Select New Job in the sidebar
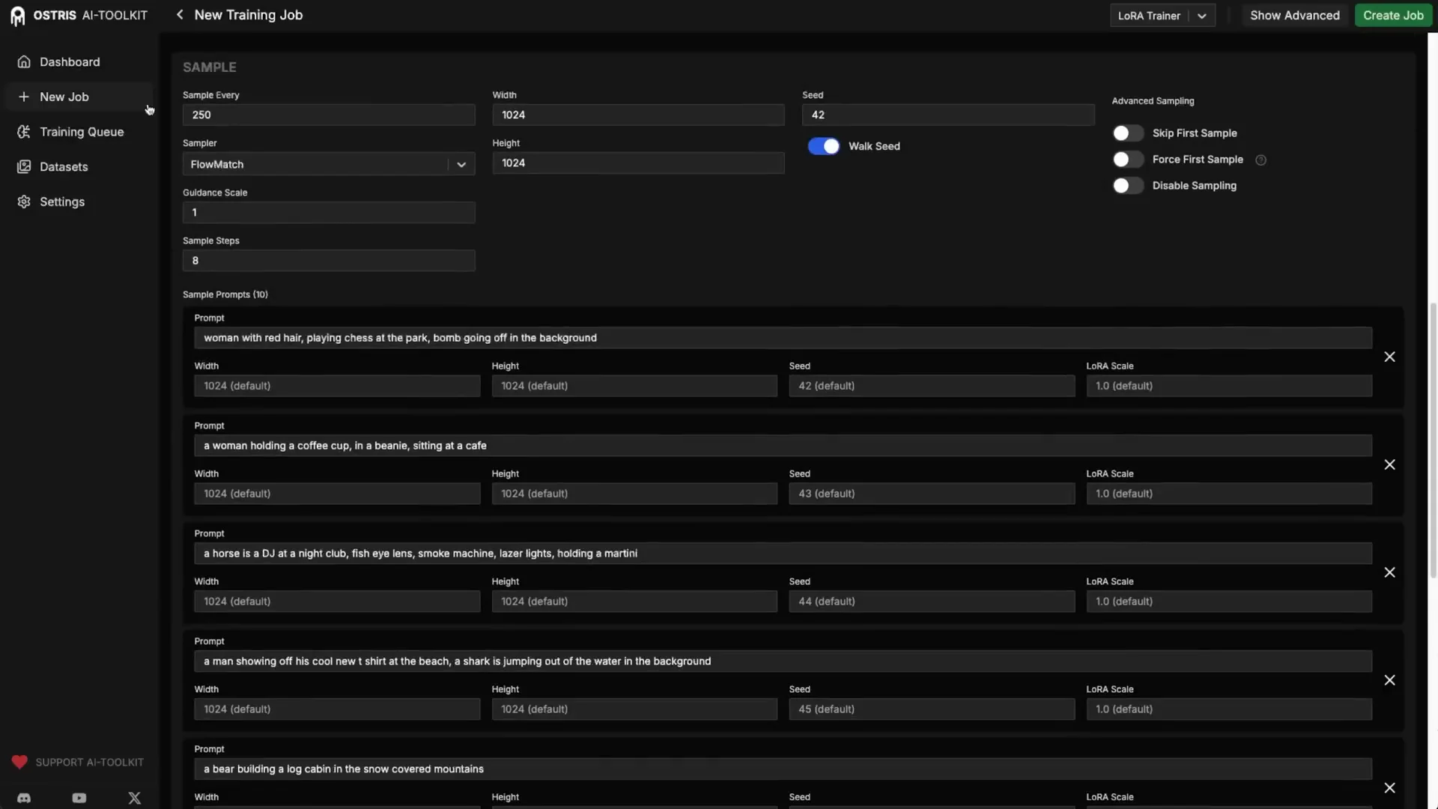The height and width of the screenshot is (809, 1438). pyautogui.click(x=64, y=97)
